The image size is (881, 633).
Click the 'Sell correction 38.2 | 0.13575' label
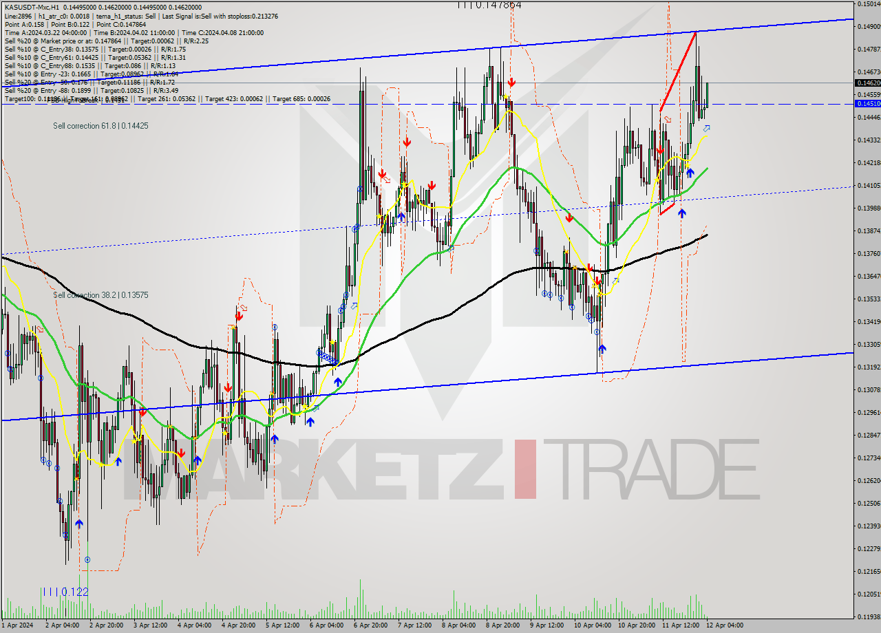[100, 295]
